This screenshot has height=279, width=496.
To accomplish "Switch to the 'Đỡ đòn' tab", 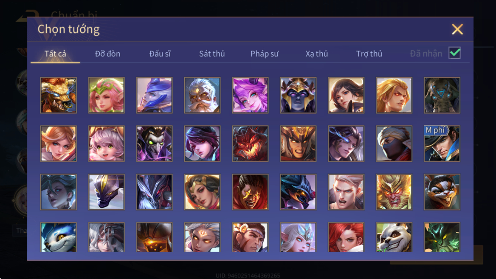I will (x=107, y=54).
